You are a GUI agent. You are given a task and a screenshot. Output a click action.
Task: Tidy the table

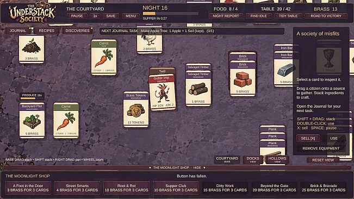pos(288,16)
